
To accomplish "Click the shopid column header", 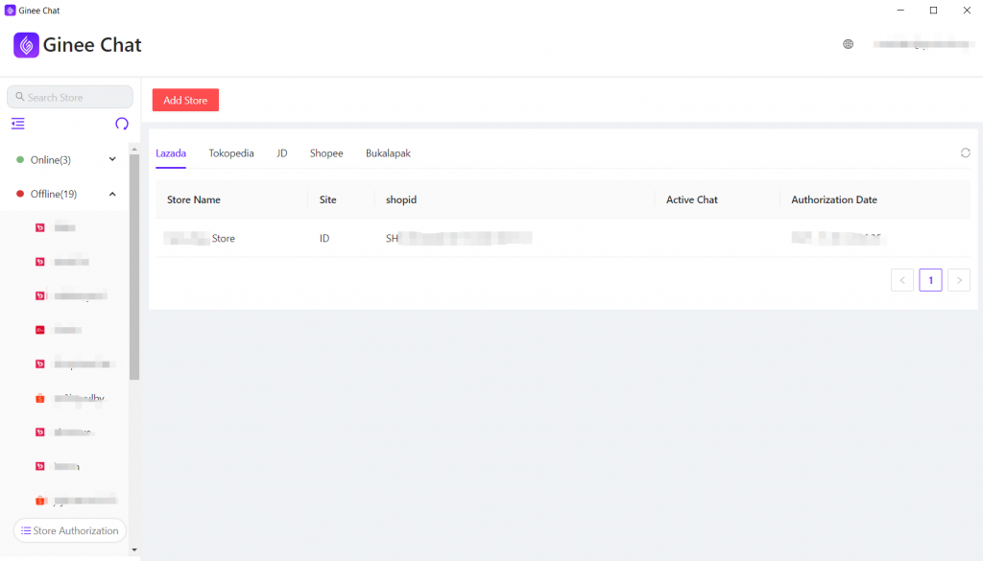I will pos(401,199).
